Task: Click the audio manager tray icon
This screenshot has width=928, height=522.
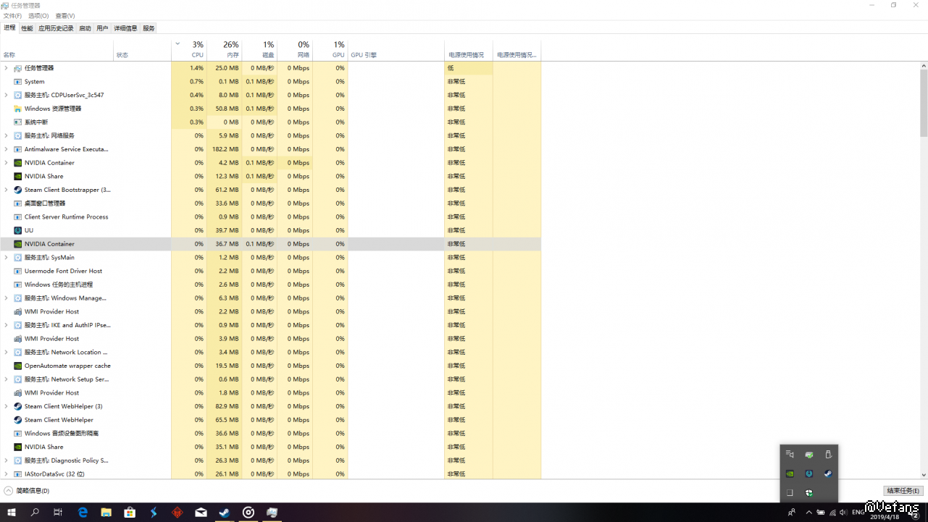Action: point(790,455)
